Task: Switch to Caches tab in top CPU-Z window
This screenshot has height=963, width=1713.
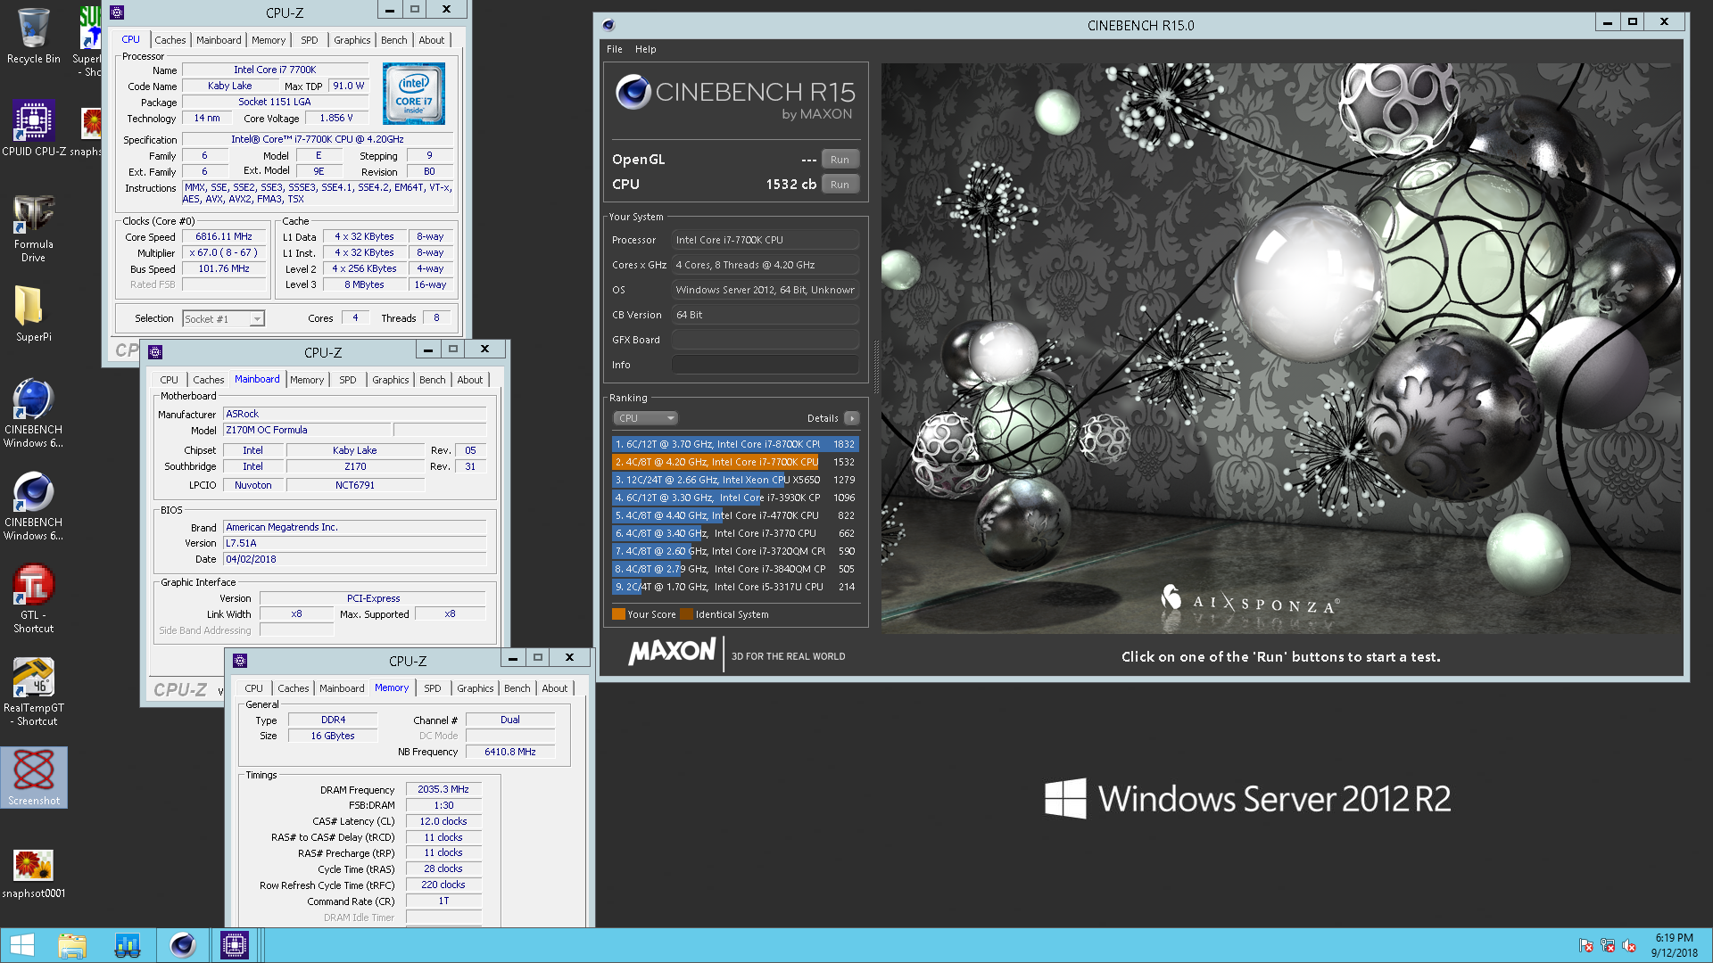Action: pyautogui.click(x=170, y=40)
